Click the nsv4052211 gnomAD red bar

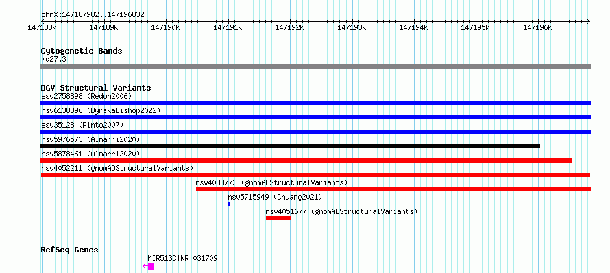point(315,175)
